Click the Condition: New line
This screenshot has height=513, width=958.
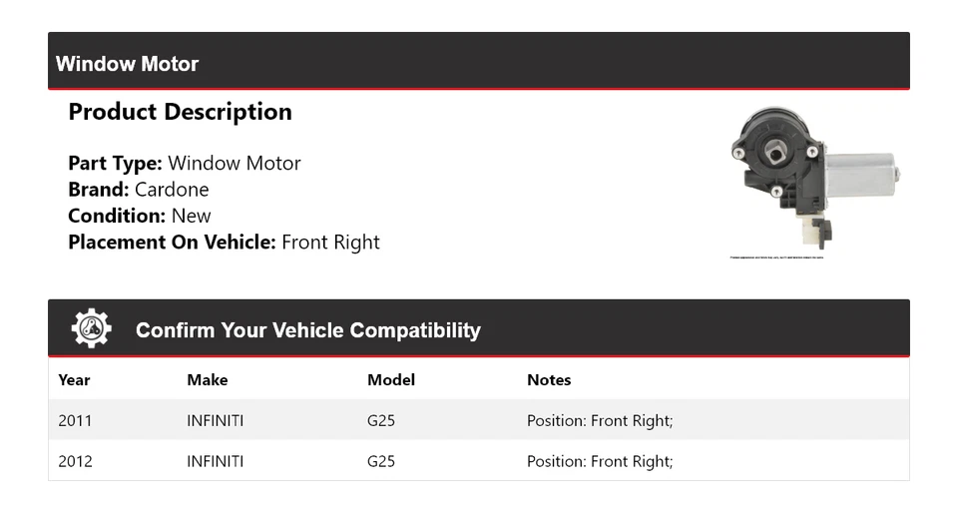click(x=139, y=216)
